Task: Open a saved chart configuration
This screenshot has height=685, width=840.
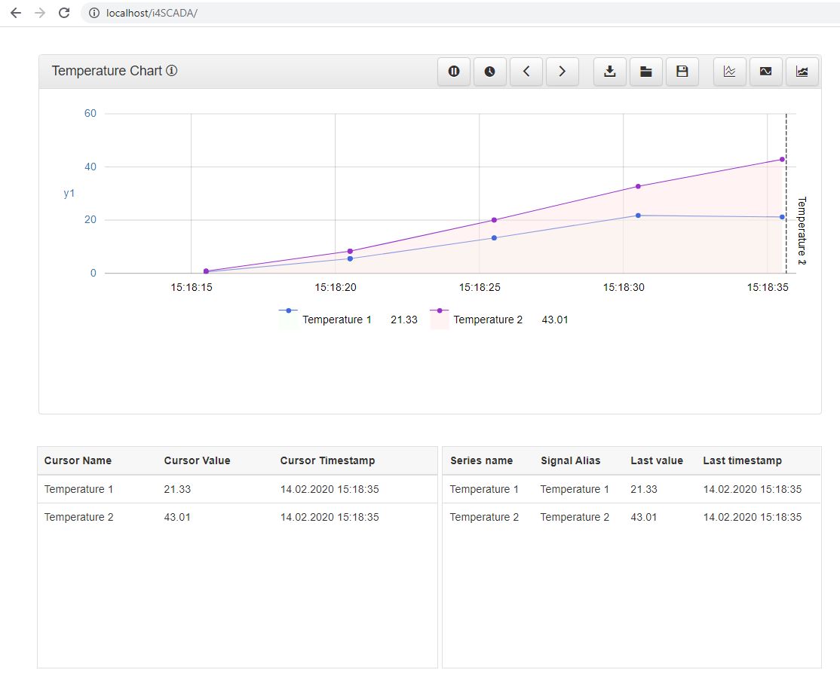Action: click(x=645, y=71)
